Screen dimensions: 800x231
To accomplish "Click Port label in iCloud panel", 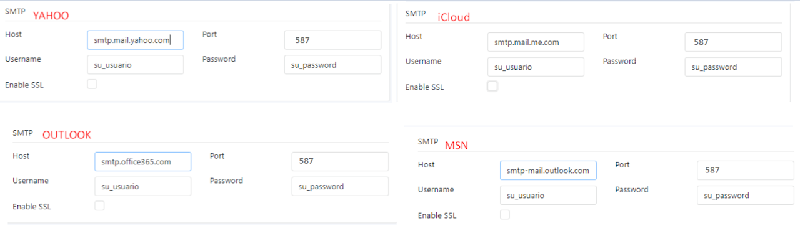I will tap(611, 37).
